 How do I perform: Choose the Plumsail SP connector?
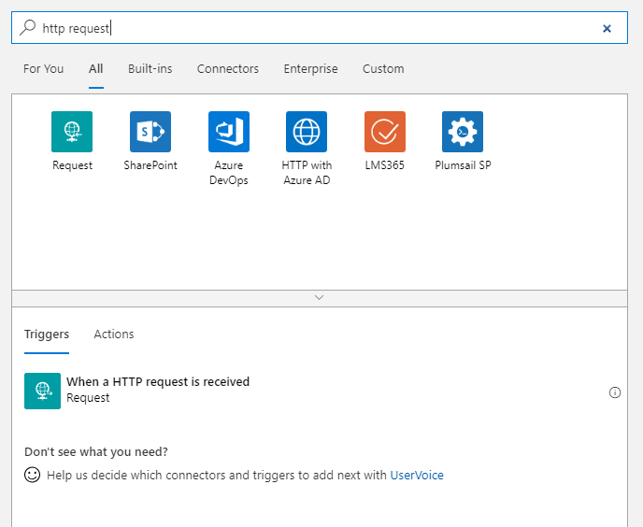click(x=463, y=132)
